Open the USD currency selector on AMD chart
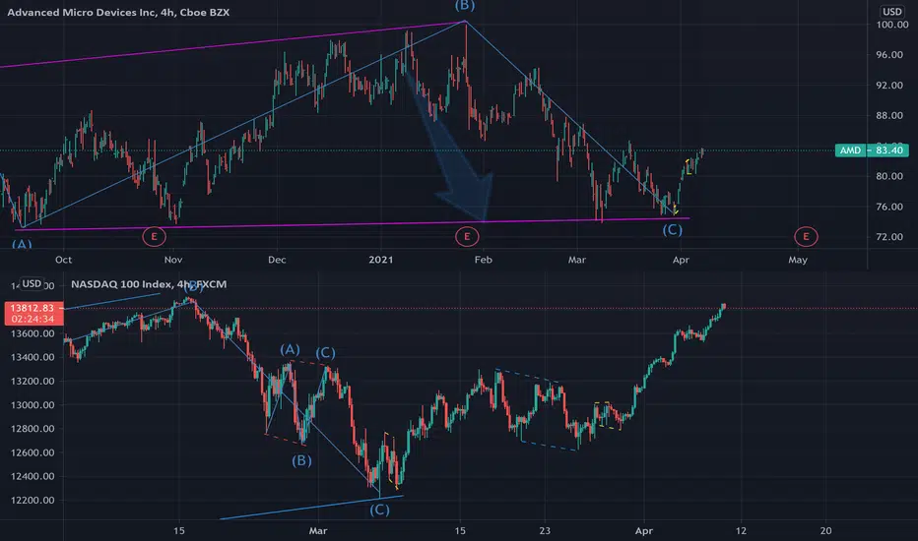The image size is (918, 541). [x=891, y=12]
